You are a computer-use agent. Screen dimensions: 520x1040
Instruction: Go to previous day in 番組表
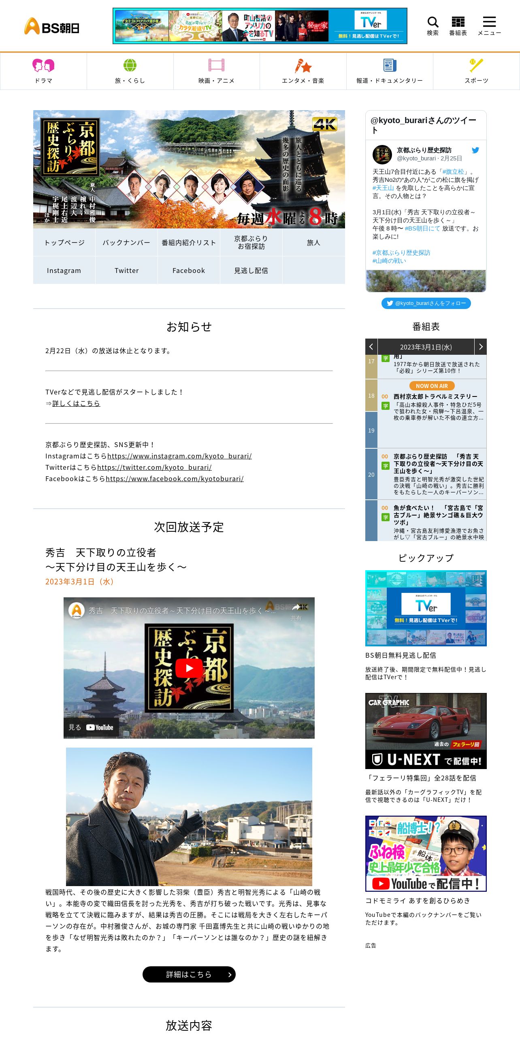pos(371,347)
